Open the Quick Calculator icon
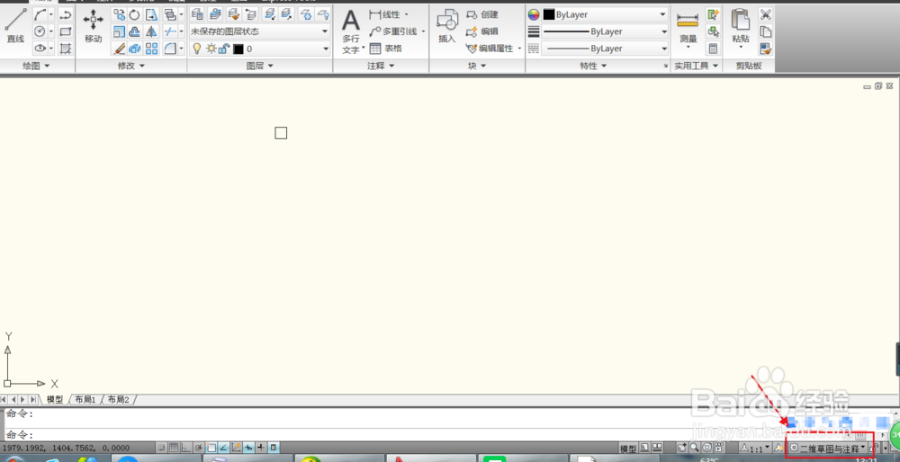The height and width of the screenshot is (462, 900). coord(714,49)
